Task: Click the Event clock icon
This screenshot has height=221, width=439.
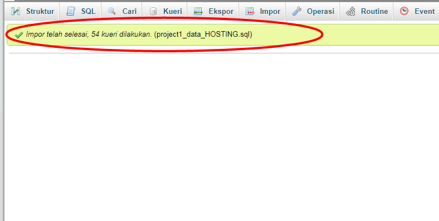Action: (x=404, y=11)
